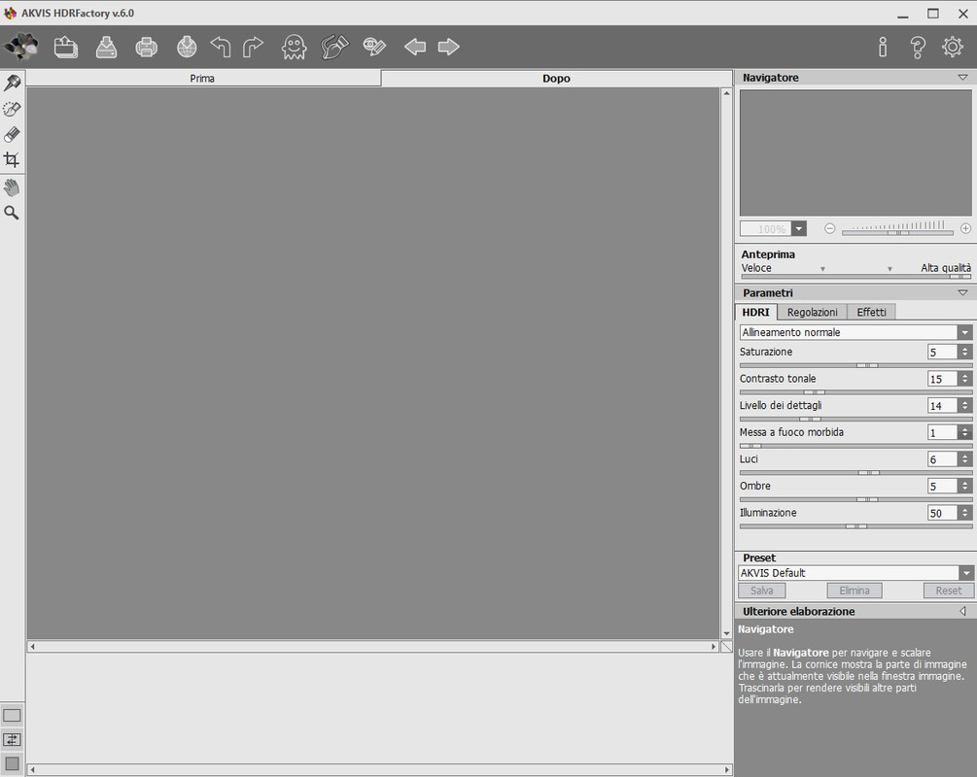This screenshot has width=977, height=777.
Task: Choose the top single-window view mode icon
Action: coord(12,716)
